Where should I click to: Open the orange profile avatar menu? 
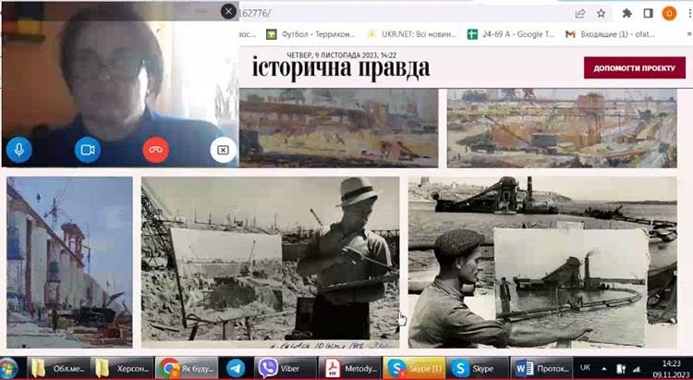(669, 13)
